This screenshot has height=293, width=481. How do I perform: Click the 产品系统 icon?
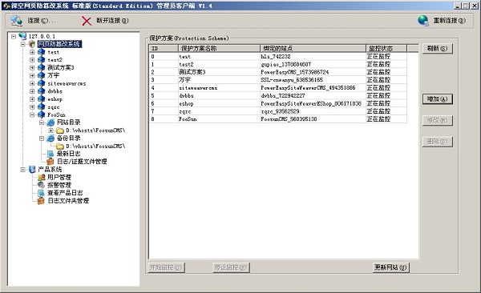32,169
